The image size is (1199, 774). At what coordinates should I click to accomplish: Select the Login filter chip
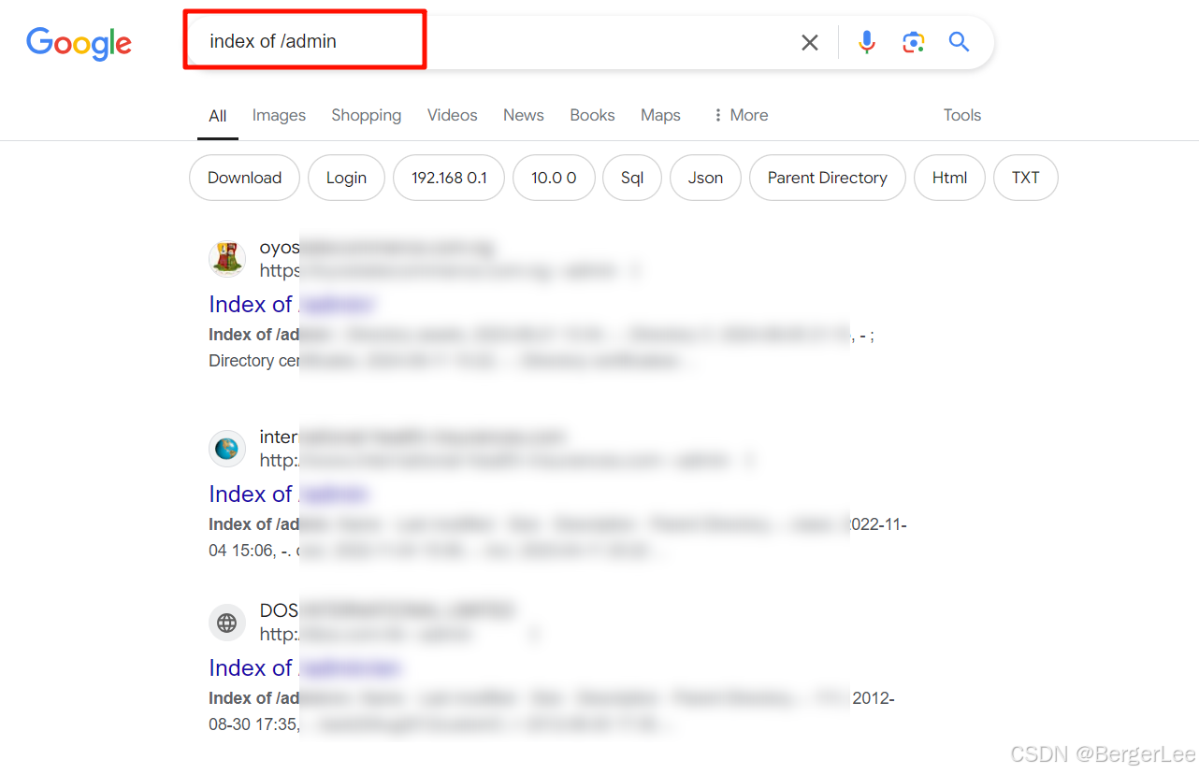346,178
